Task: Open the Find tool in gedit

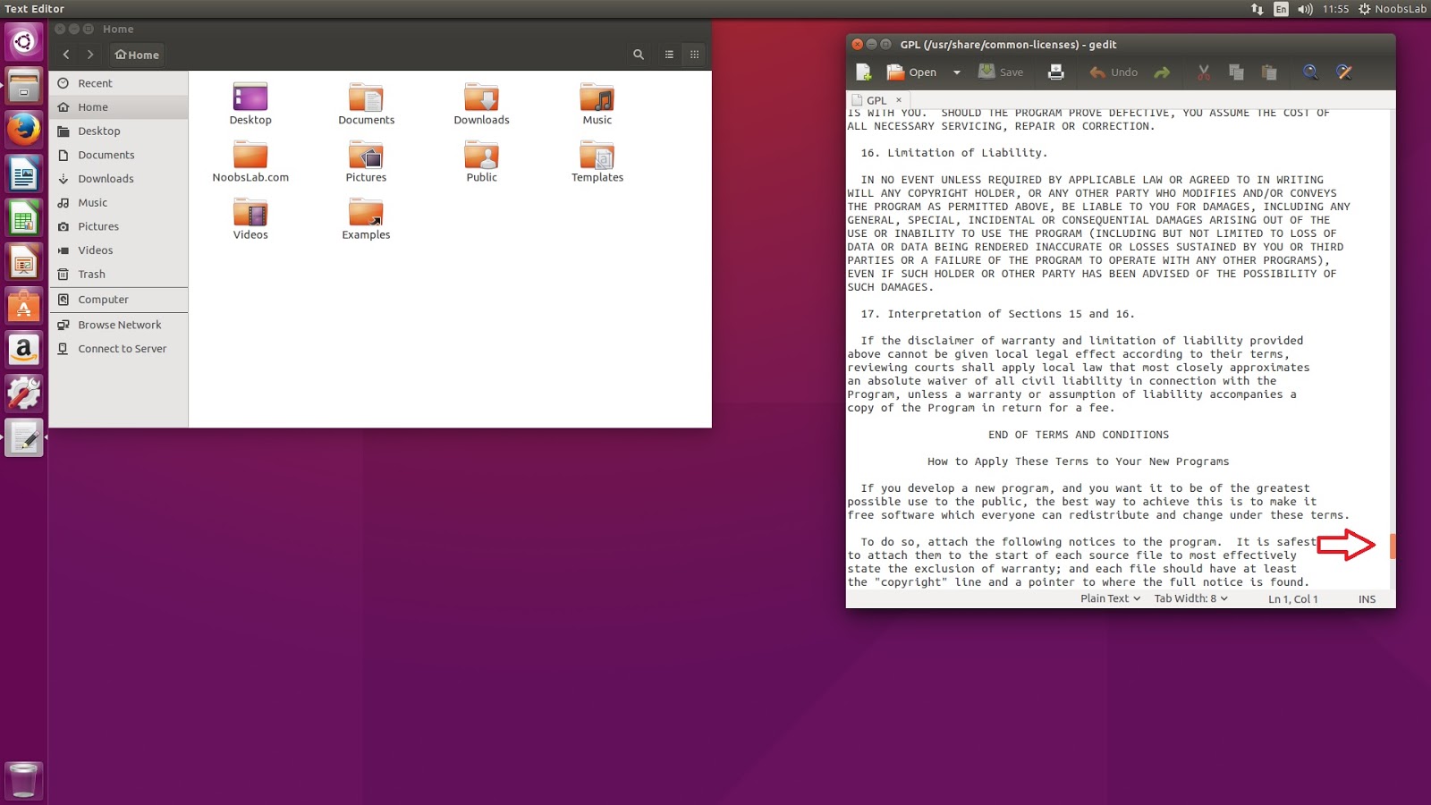Action: (1309, 72)
